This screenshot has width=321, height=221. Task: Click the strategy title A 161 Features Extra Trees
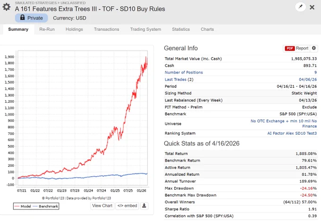(x=90, y=9)
